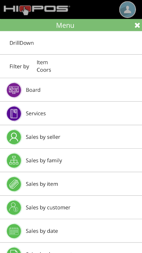142x253 pixels.
Task: Open the user profile avatar icon
Action: pyautogui.click(x=127, y=9)
